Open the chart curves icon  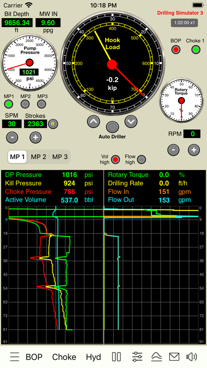pos(157,357)
